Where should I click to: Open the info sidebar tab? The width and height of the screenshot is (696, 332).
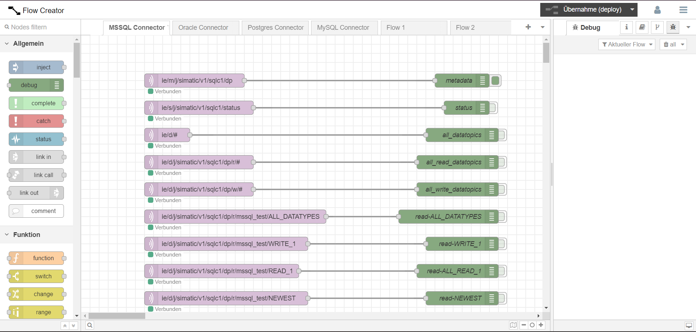626,27
